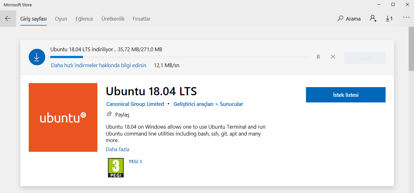414x193 pixels.
Task: Open Daha hızlı indirmeler hakkında bilgi edinin
Action: pos(99,65)
